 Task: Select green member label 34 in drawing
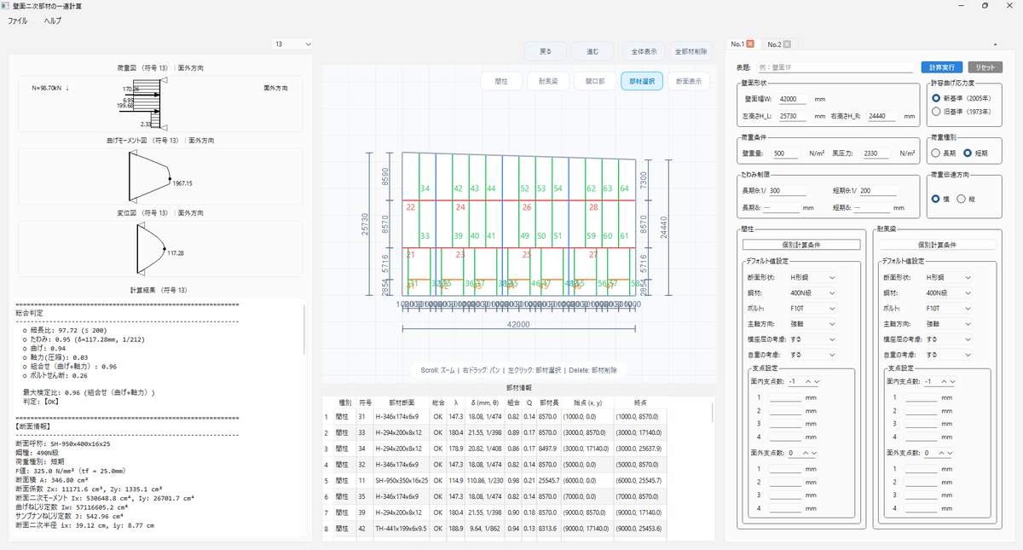click(x=425, y=188)
